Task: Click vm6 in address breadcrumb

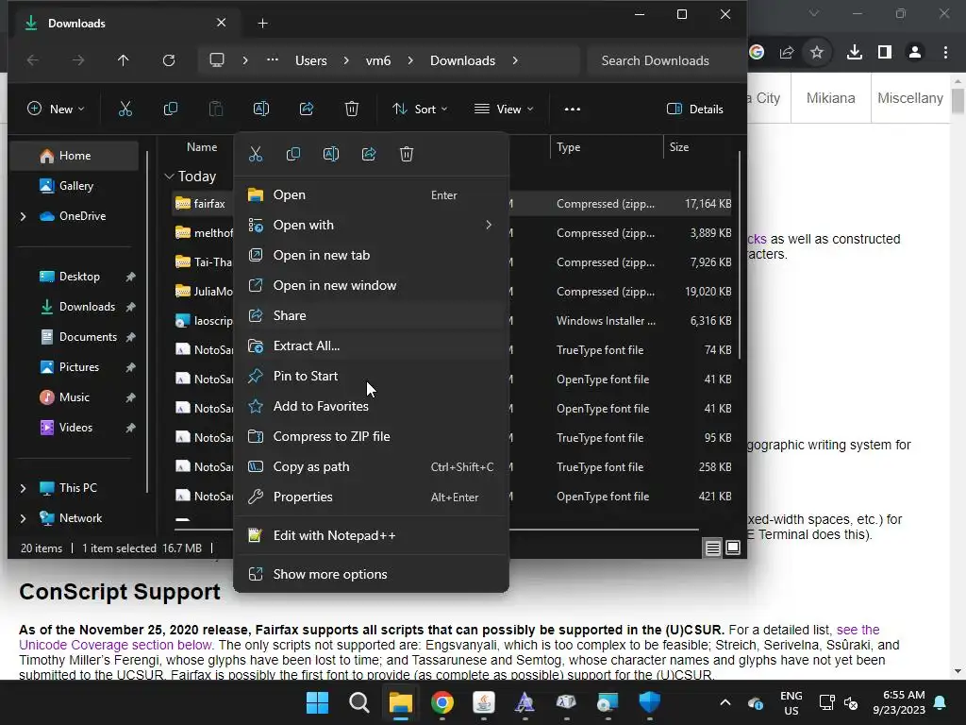Action: point(378,60)
